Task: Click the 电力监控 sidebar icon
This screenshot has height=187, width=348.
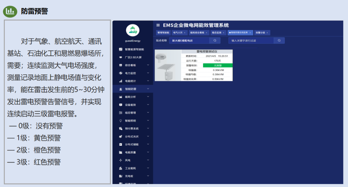Action: click(121, 73)
